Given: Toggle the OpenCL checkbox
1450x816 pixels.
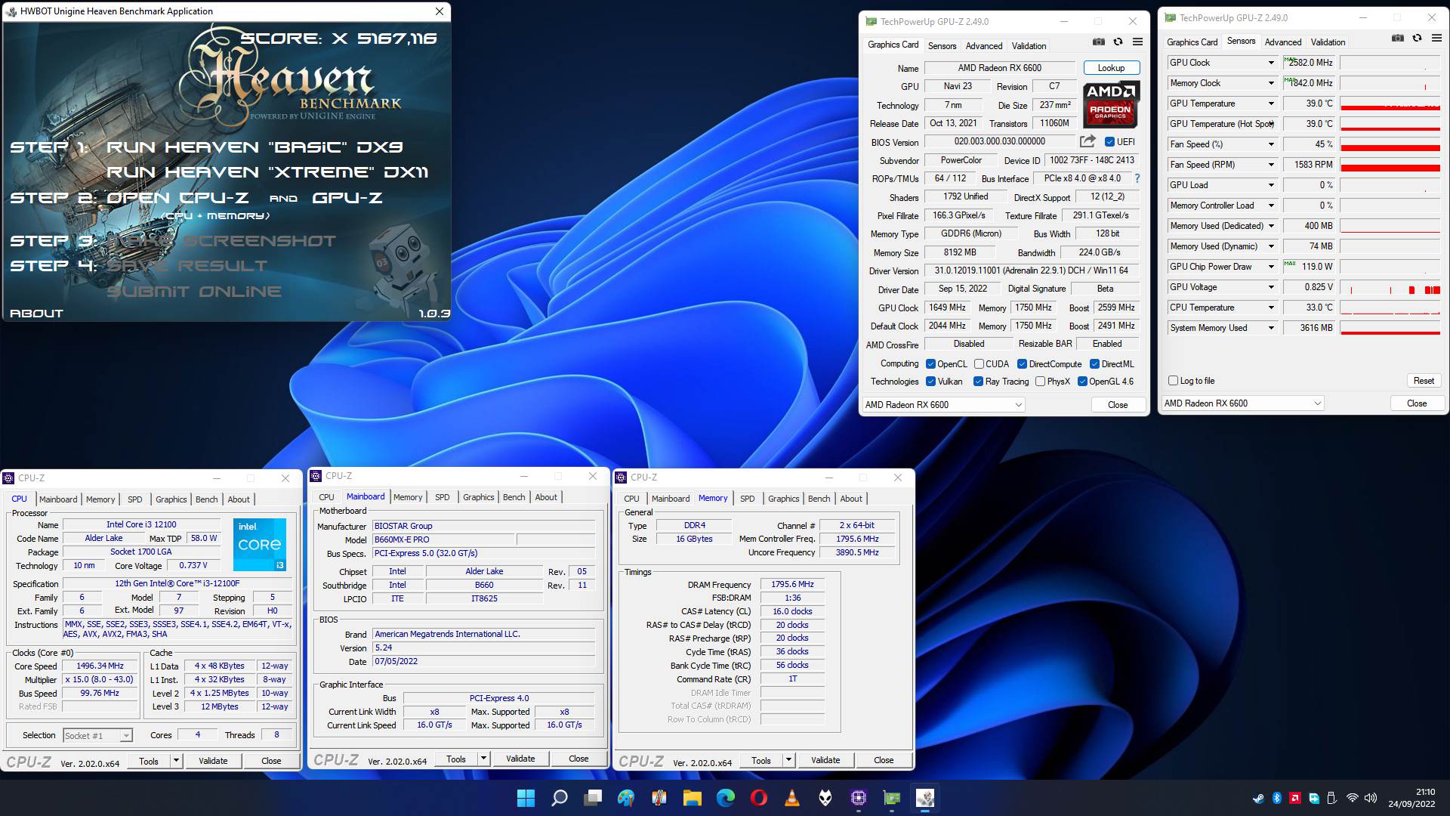Looking at the screenshot, I should pyautogui.click(x=930, y=363).
